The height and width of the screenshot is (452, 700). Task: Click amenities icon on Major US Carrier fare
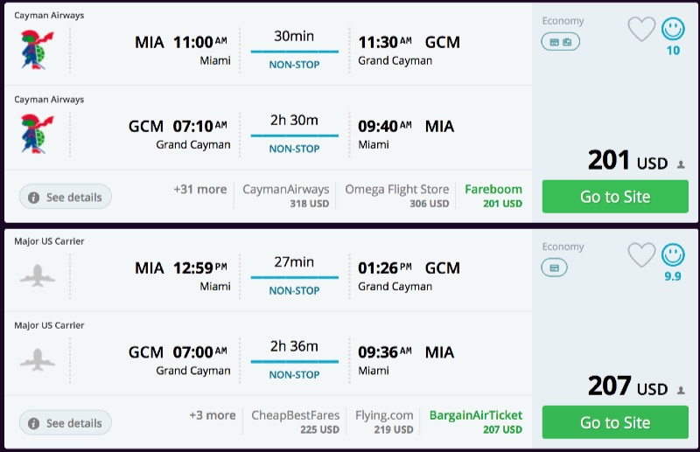[x=554, y=267]
